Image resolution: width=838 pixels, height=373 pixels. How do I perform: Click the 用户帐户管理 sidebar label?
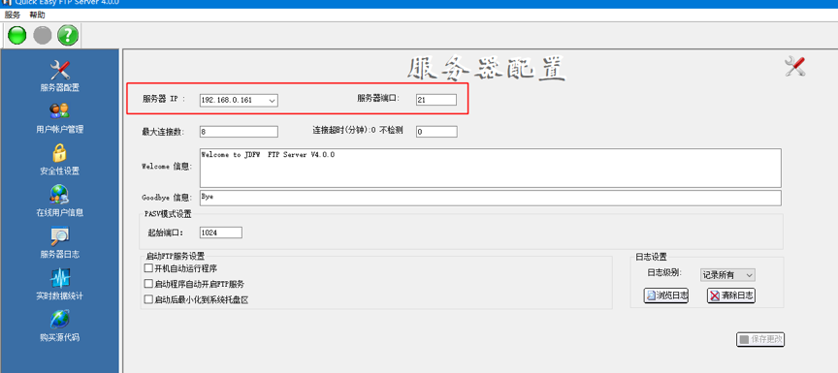(60, 129)
